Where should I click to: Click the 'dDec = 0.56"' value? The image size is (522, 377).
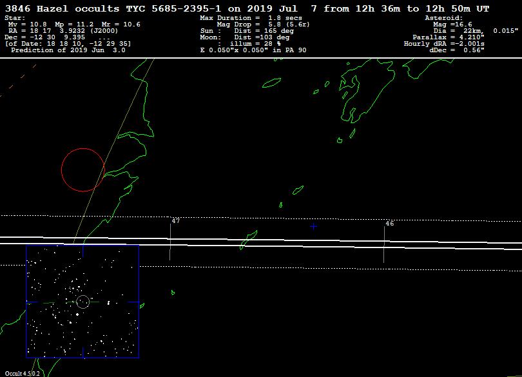coord(457,50)
